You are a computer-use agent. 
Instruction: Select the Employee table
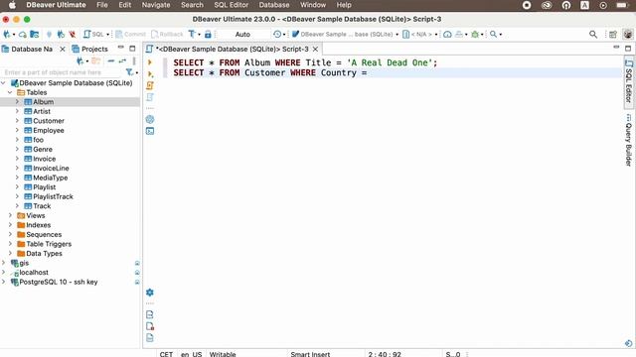coord(49,130)
